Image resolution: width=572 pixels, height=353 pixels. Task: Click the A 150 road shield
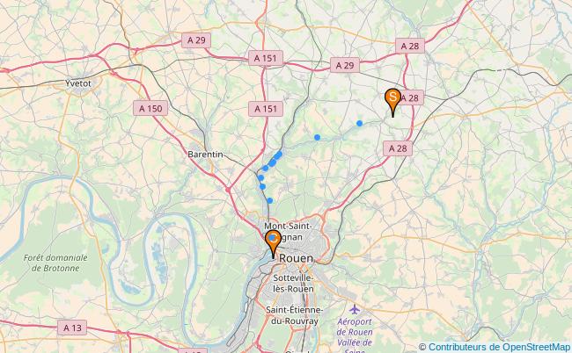[x=150, y=109]
